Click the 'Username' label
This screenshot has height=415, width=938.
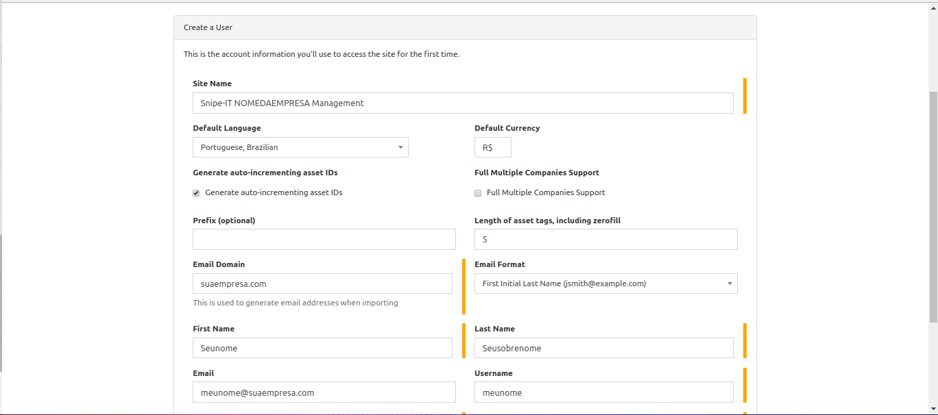(x=494, y=373)
